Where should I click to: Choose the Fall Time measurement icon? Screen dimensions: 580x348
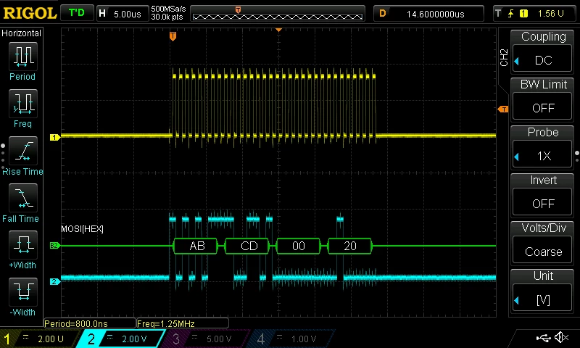click(23, 197)
